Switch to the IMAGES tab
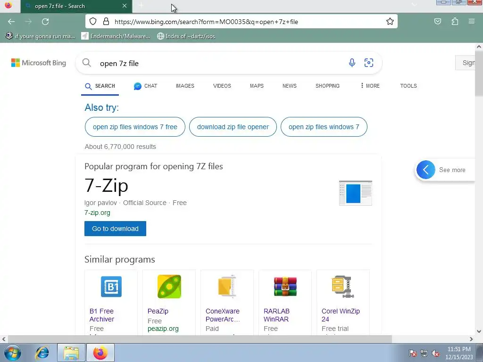This screenshot has height=362, width=483. (185, 86)
